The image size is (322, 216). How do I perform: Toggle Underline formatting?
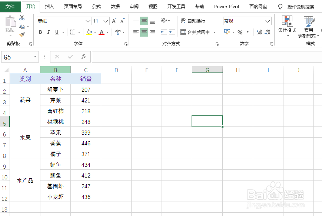point(57,32)
